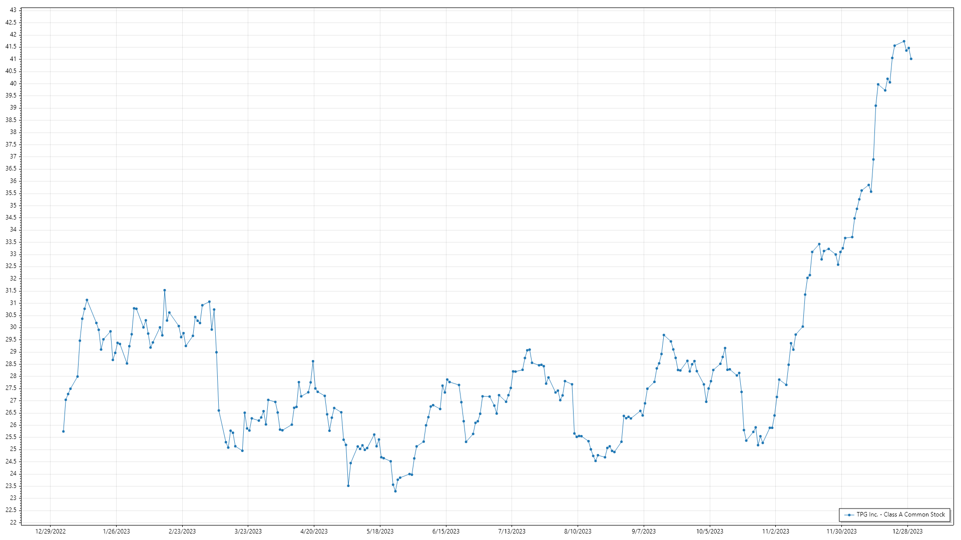Click the 43 value on price axis

tap(13, 10)
